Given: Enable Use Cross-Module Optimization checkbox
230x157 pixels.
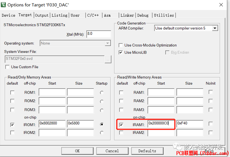Looking at the screenshot, I should [x=121, y=45].
